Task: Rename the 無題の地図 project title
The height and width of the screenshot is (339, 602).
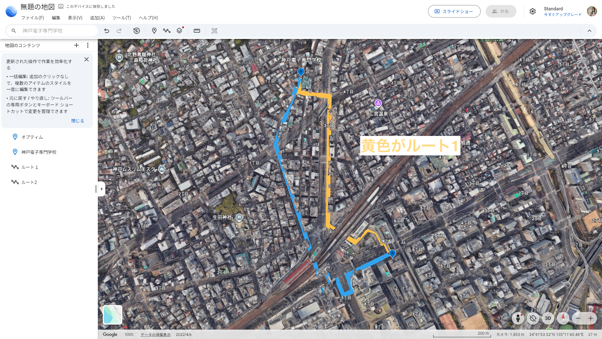Action: 38,7
